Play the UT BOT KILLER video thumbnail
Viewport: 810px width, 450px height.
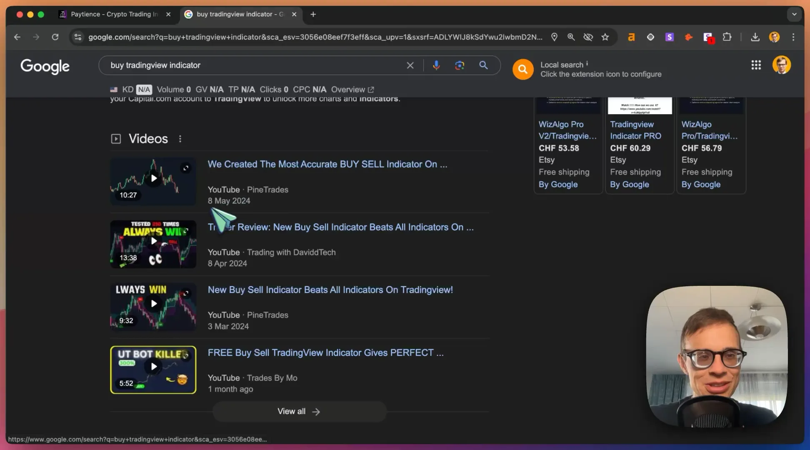tap(153, 370)
